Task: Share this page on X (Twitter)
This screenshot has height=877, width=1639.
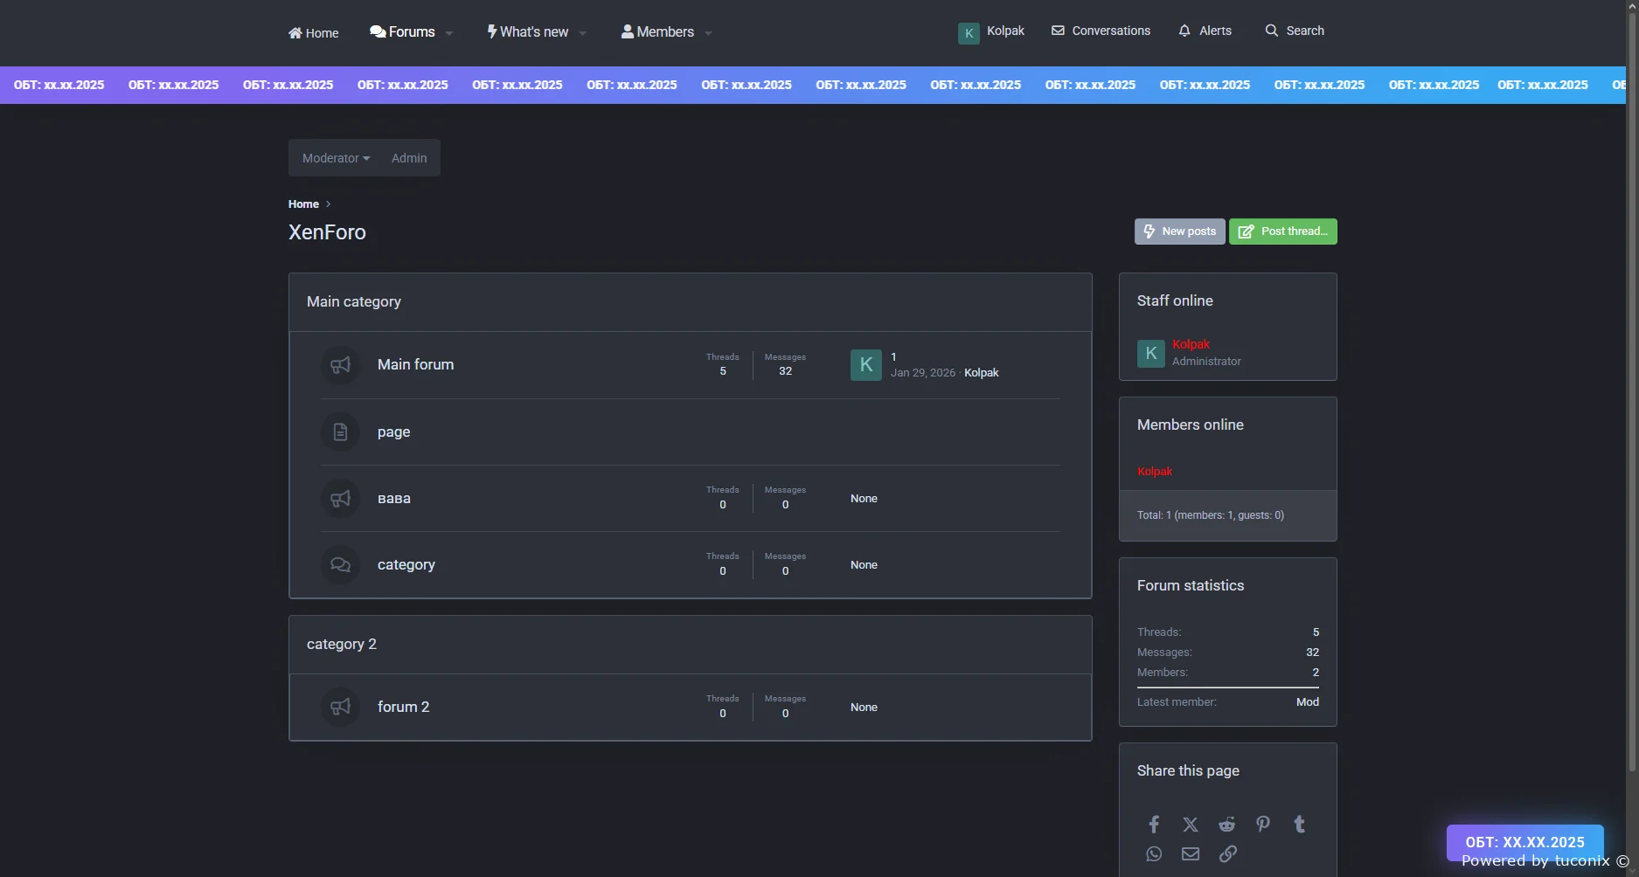Action: click(1191, 824)
